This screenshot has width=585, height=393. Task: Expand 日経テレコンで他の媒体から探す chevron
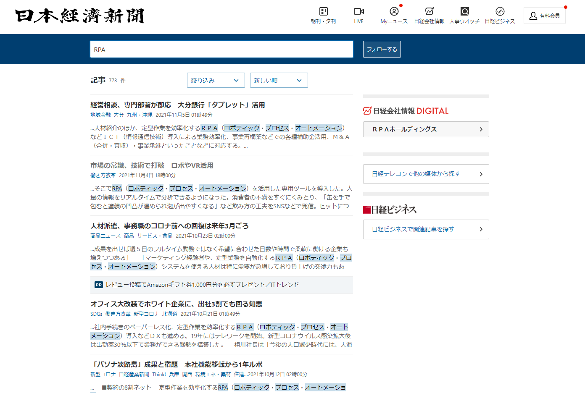point(481,174)
